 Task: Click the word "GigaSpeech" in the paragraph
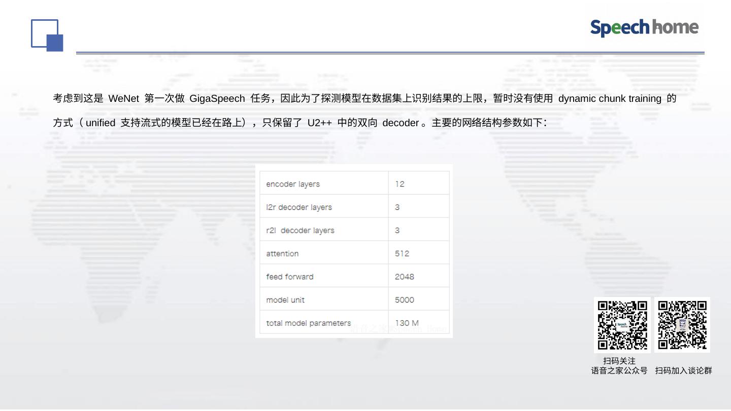coord(217,98)
